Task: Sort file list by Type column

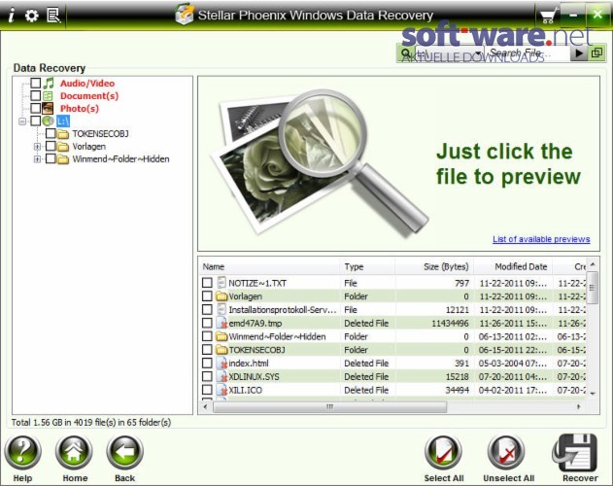Action: (367, 267)
